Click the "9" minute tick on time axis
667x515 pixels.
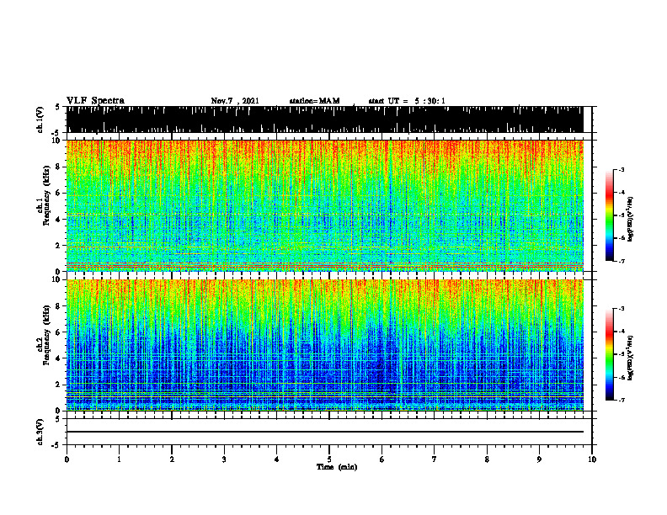tap(539, 459)
